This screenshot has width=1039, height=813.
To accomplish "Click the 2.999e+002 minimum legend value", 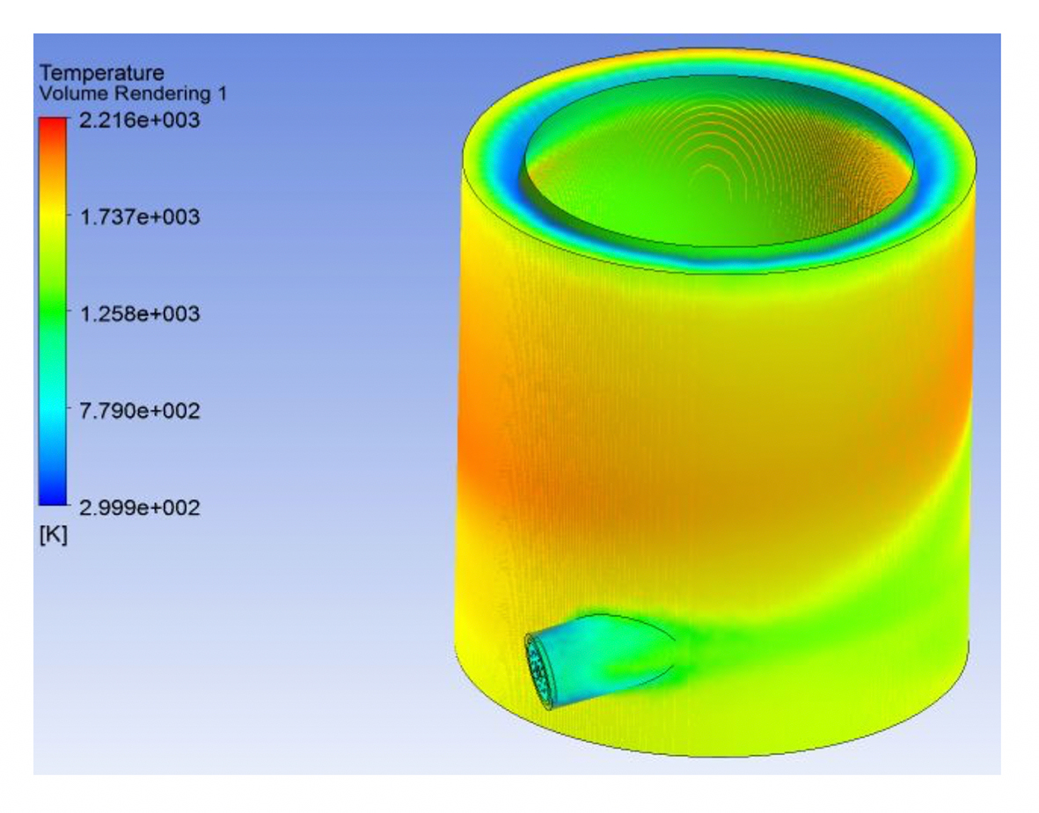I will (137, 508).
